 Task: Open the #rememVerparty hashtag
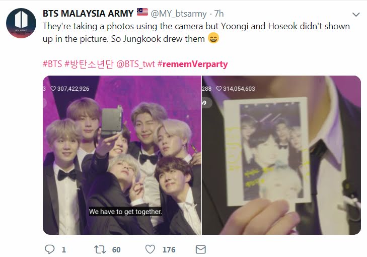[192, 64]
